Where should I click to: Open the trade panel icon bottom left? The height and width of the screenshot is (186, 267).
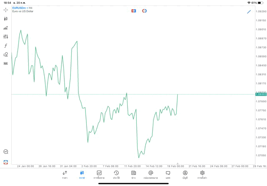point(5,162)
